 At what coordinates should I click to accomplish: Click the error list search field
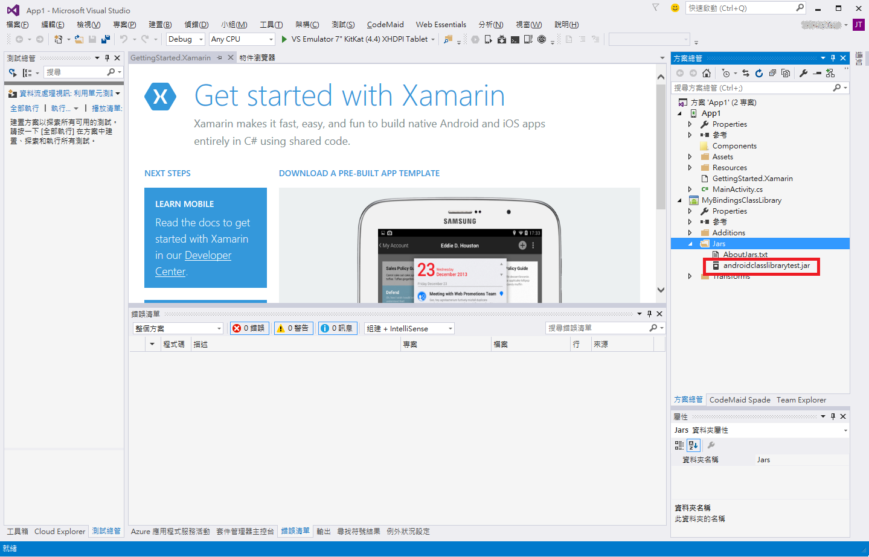point(605,328)
